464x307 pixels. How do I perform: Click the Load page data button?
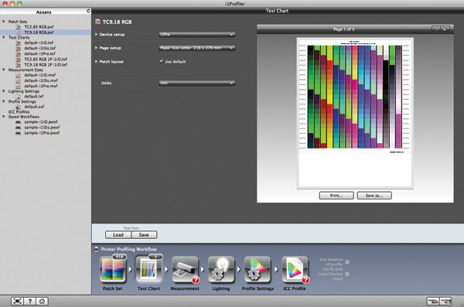click(118, 235)
